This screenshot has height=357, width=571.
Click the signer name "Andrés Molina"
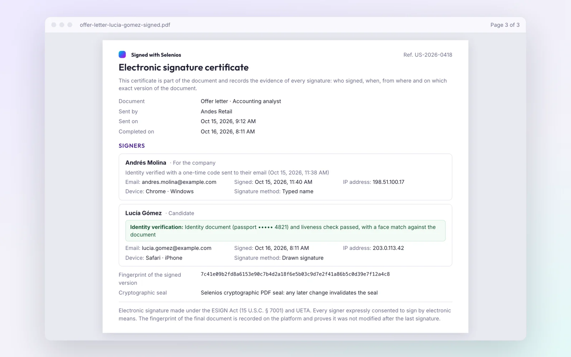pyautogui.click(x=146, y=163)
